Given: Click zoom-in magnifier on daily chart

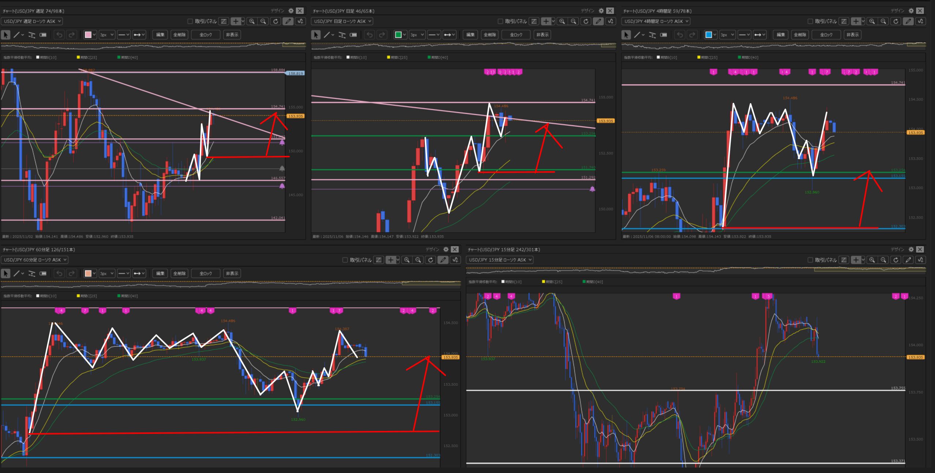Looking at the screenshot, I should 562,21.
